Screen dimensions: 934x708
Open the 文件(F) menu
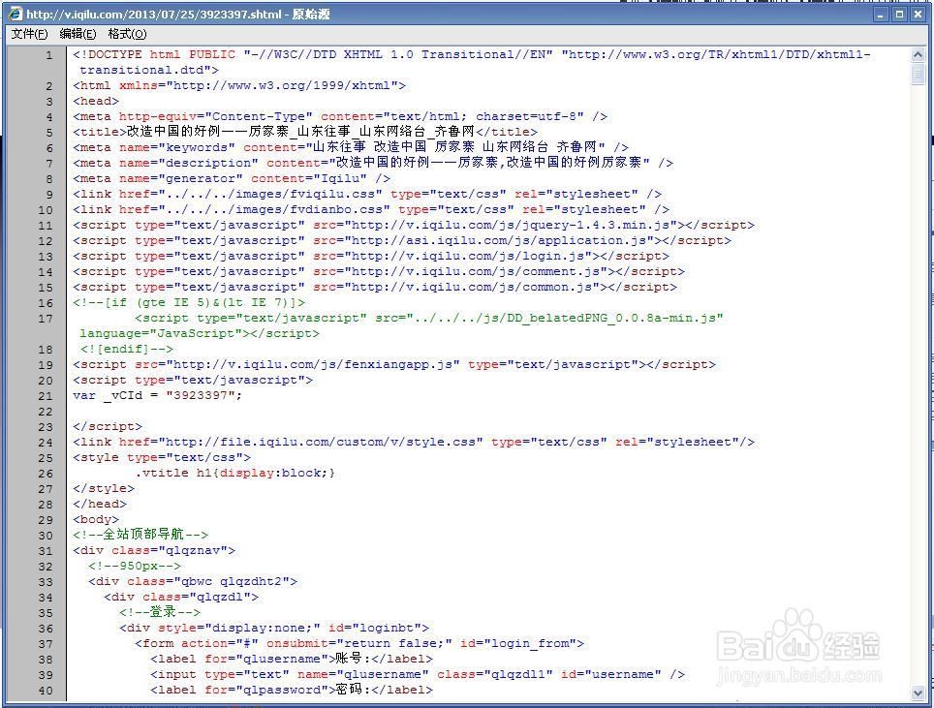29,34
